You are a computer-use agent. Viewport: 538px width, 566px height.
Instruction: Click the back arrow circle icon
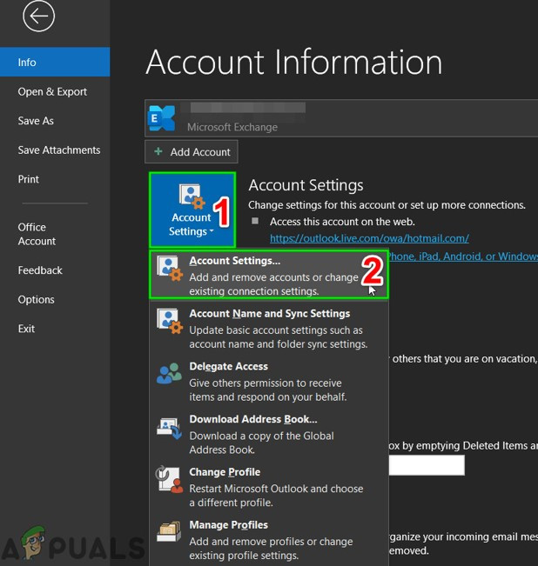click(x=39, y=17)
